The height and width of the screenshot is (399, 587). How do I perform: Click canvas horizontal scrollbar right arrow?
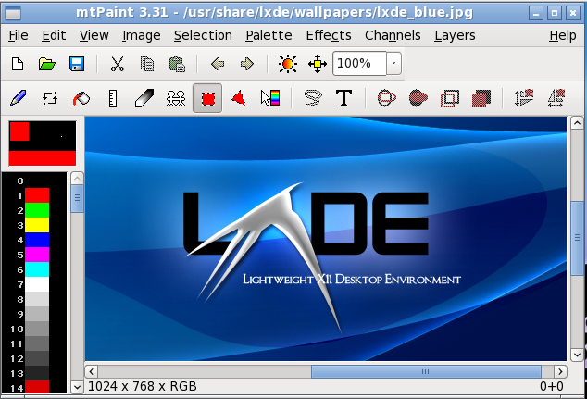coord(560,371)
